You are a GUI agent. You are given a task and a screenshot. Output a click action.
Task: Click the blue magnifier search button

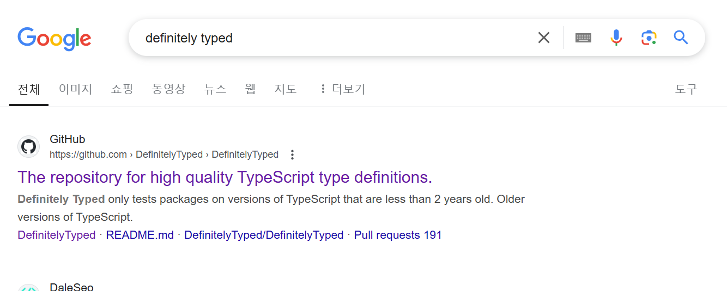click(681, 38)
